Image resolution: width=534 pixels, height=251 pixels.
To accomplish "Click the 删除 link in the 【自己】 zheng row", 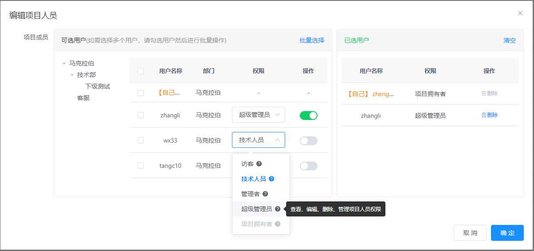I will [490, 93].
